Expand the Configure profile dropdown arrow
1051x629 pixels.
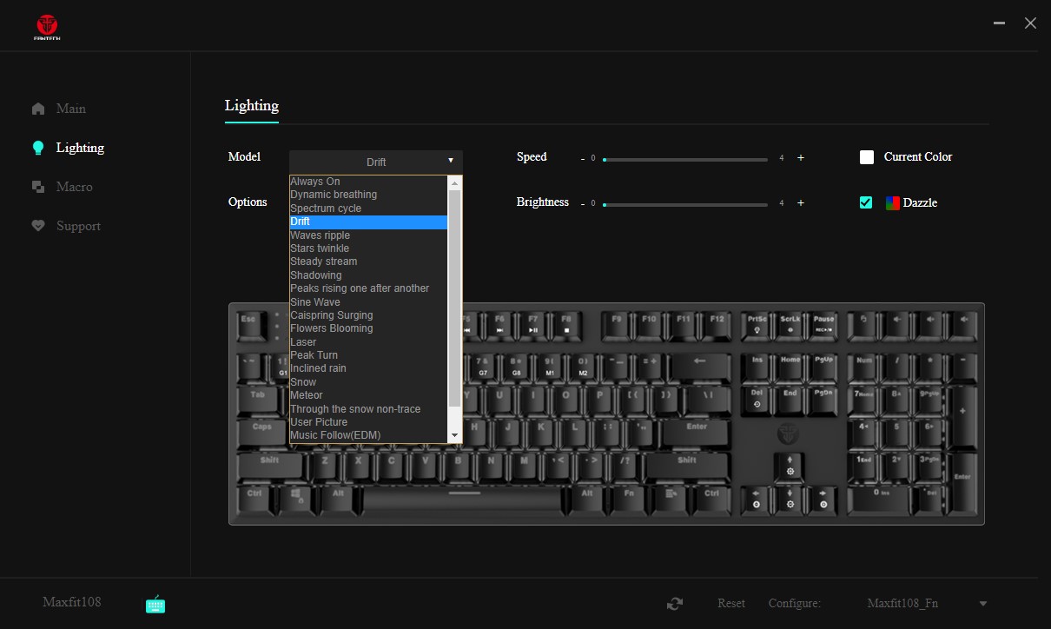coord(983,604)
